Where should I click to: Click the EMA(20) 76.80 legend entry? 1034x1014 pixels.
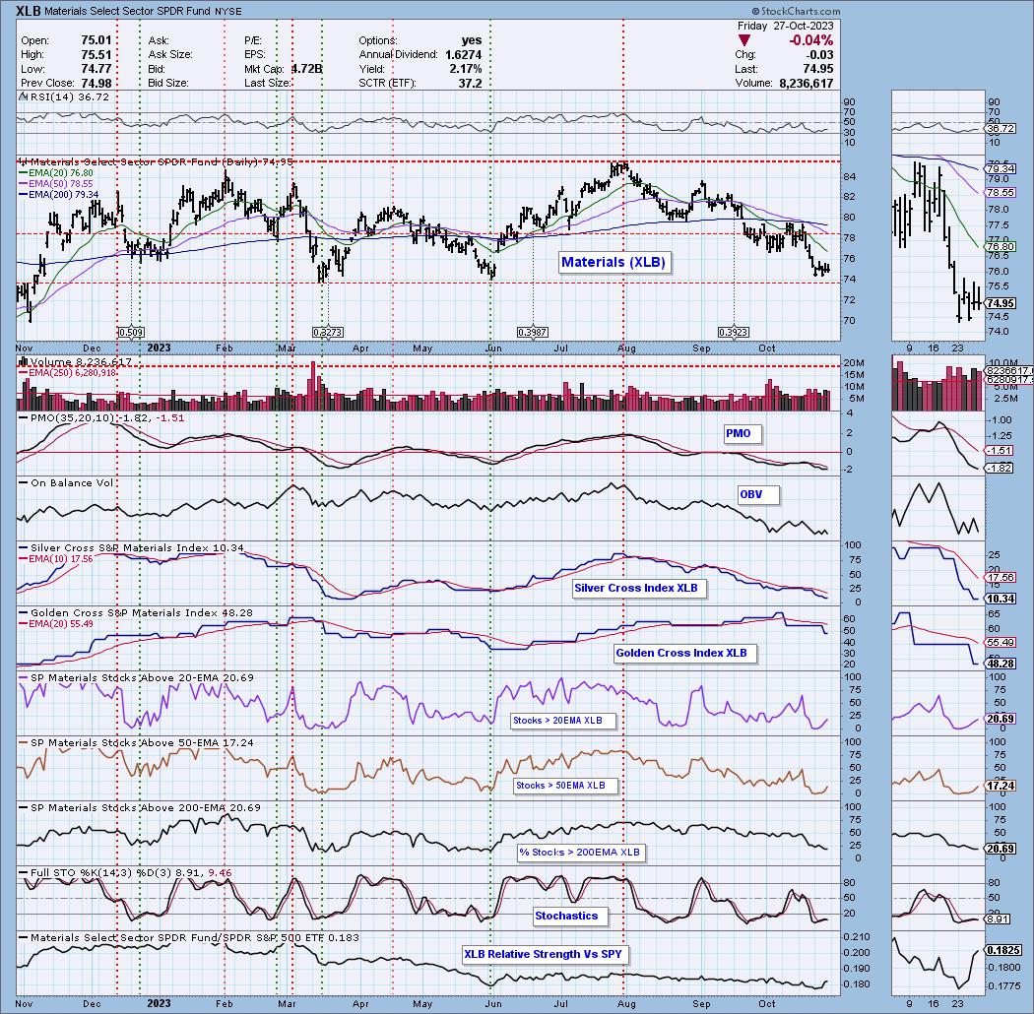point(55,173)
